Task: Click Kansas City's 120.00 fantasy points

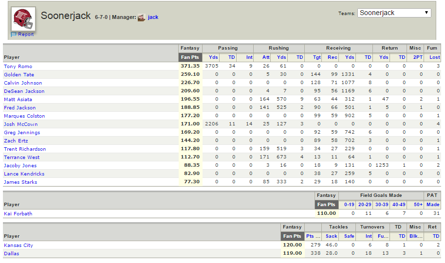Action: 292,245
